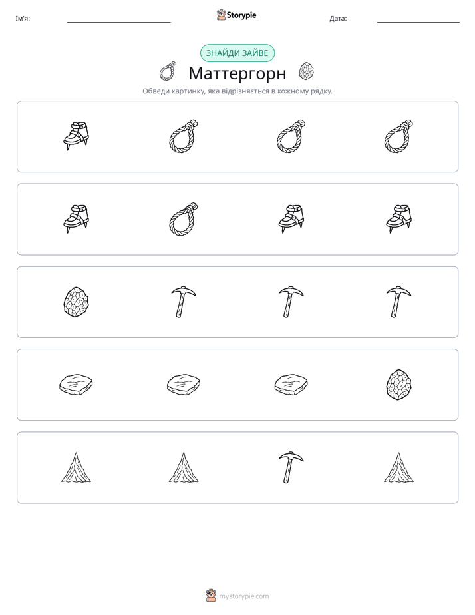Click the rope icon beside the Маттергорн title

[168, 71]
